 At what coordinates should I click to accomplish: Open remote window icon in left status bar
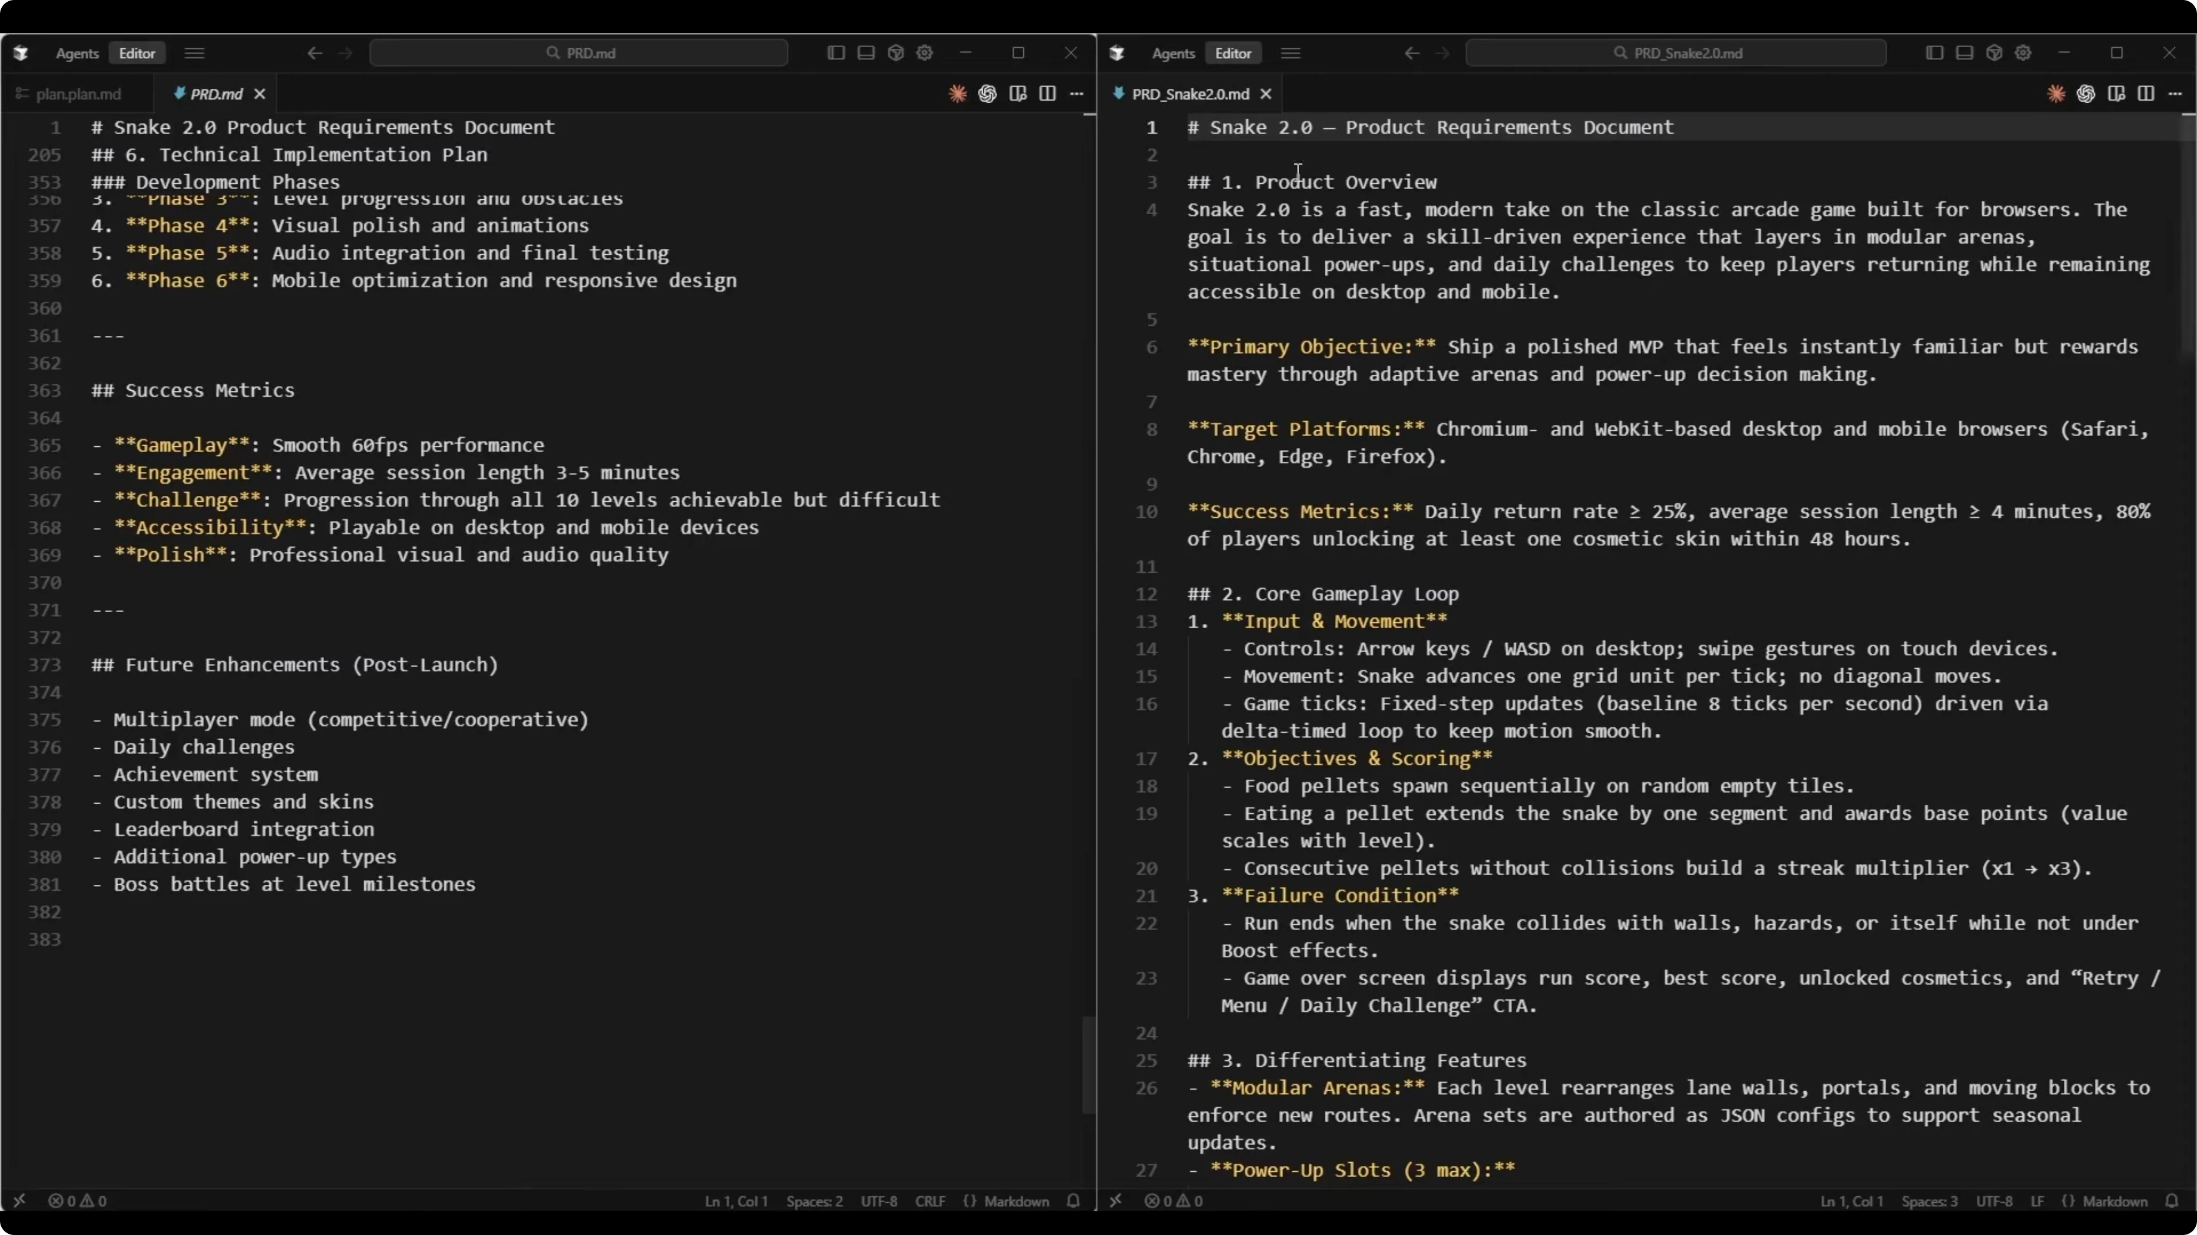click(x=19, y=1200)
